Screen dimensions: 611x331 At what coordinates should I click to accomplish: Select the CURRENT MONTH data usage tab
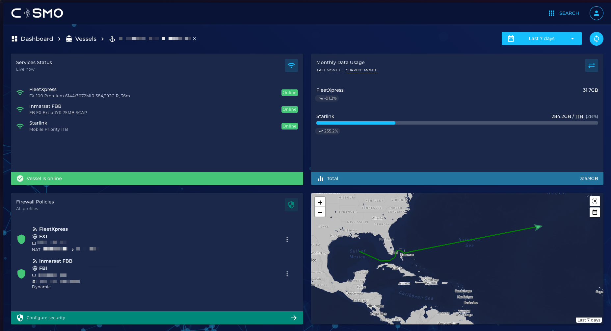(x=361, y=70)
